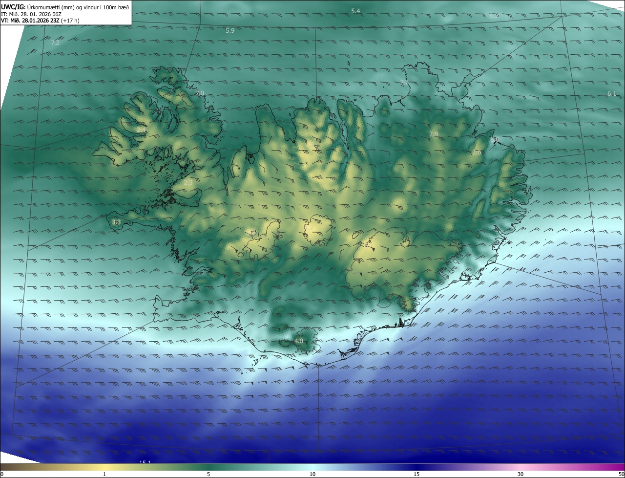Click the 15.1 value label on the map

coord(145,462)
